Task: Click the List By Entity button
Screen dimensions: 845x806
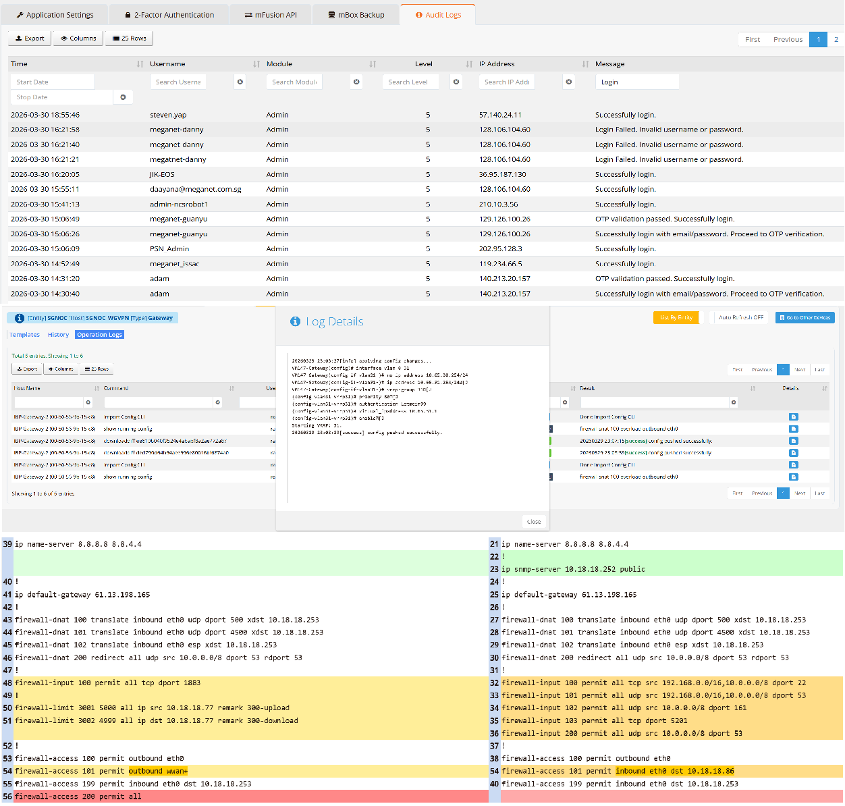Action: point(676,318)
